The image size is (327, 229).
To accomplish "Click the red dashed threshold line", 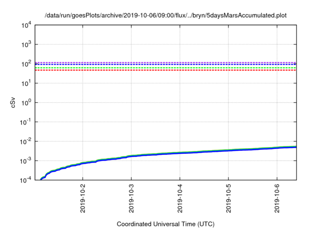I will (x=166, y=70).
